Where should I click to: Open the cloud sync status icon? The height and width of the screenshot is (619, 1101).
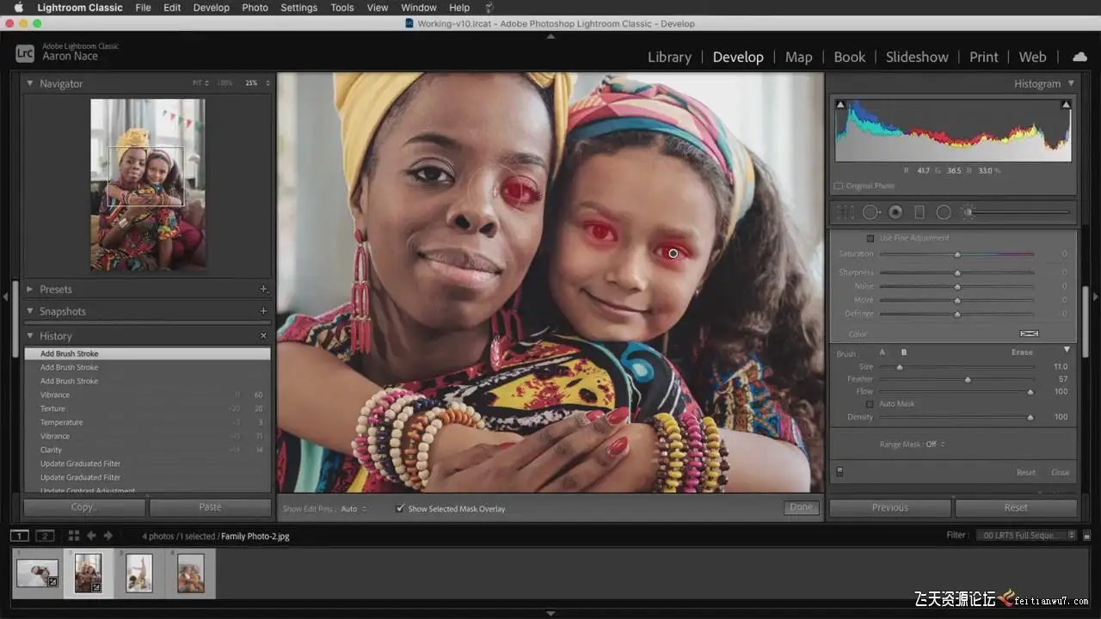click(1079, 57)
